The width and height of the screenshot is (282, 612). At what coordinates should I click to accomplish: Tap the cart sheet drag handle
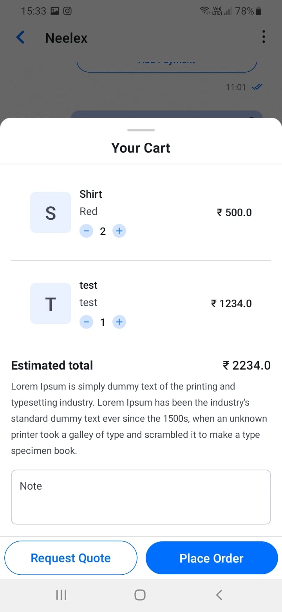tap(141, 130)
